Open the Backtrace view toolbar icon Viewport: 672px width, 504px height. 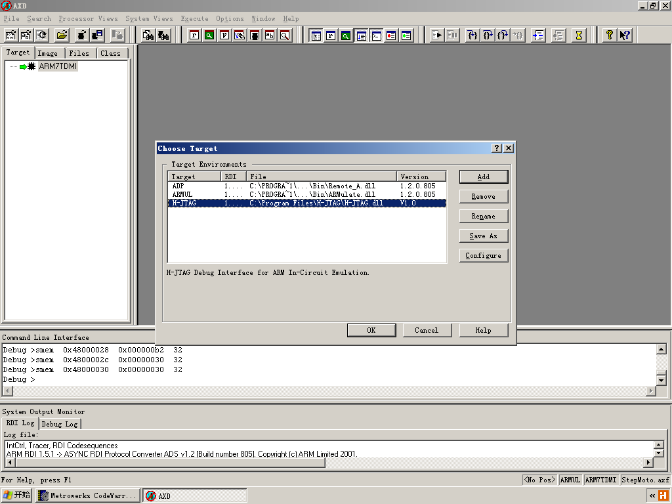pos(240,35)
